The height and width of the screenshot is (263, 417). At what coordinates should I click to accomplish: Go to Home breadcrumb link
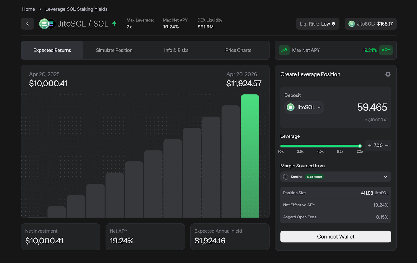click(28, 9)
